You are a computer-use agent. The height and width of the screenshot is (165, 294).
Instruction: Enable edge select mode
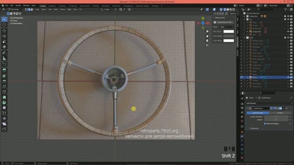tap(29, 9)
